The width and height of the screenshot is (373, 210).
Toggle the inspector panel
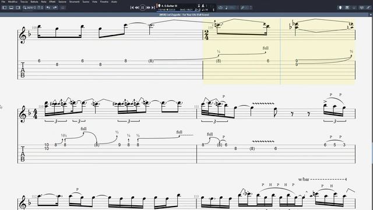18,8
